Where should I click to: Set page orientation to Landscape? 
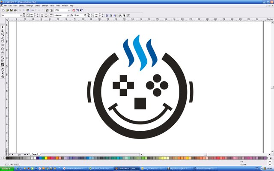(46, 15)
